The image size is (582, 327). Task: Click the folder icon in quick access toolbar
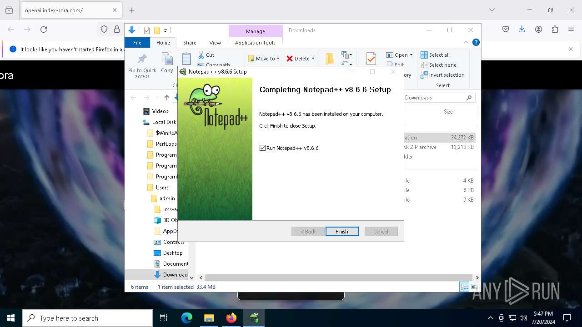click(157, 30)
